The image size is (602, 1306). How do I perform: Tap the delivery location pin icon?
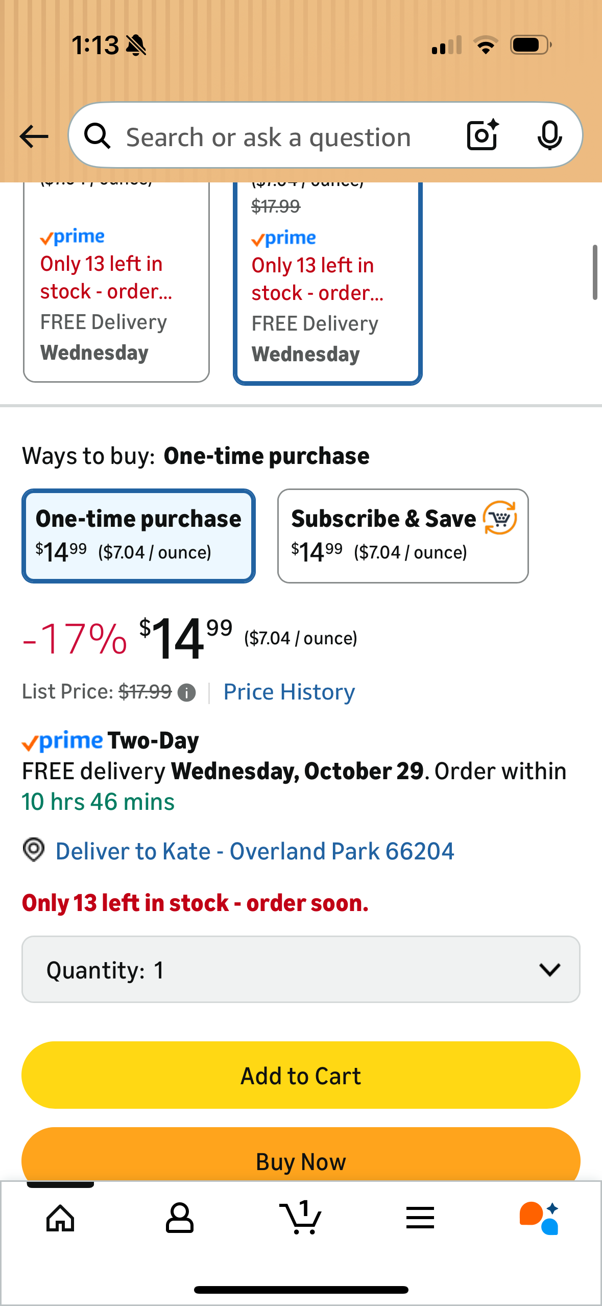(34, 850)
